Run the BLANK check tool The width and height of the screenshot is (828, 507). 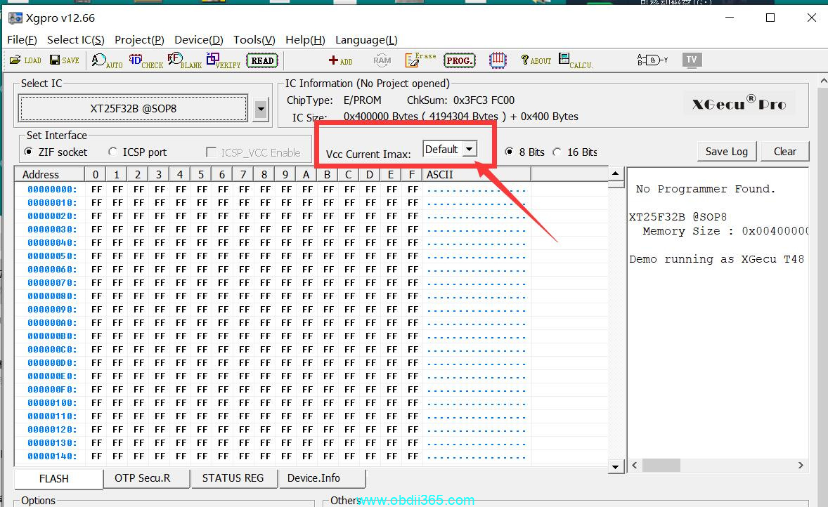184,60
